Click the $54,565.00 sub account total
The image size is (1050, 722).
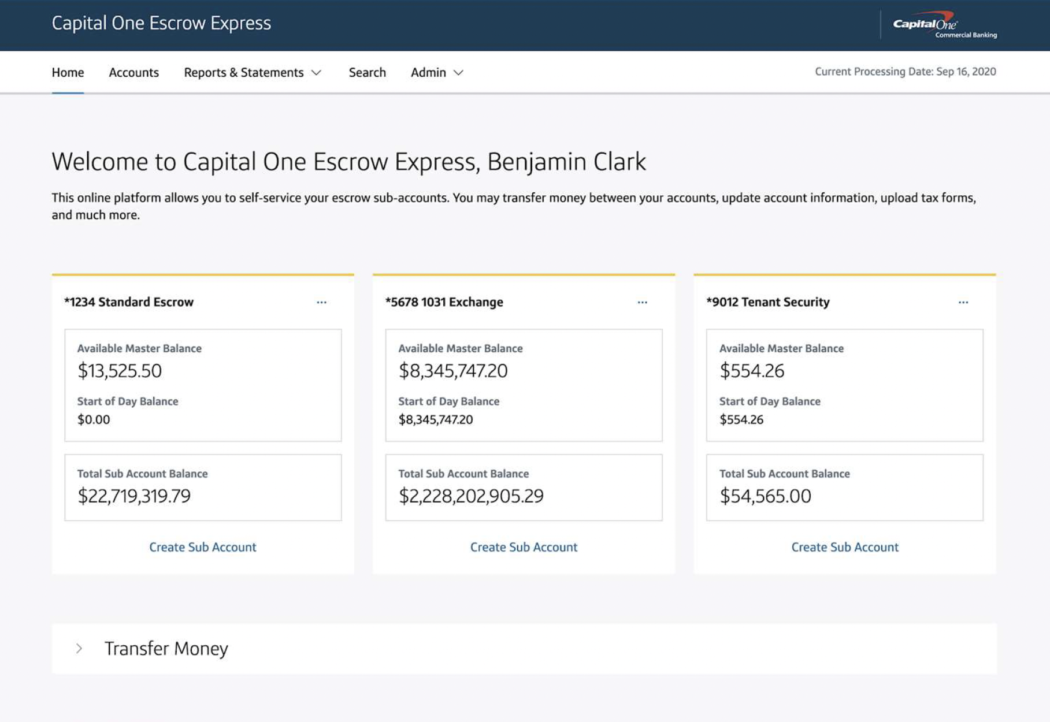[x=765, y=496]
